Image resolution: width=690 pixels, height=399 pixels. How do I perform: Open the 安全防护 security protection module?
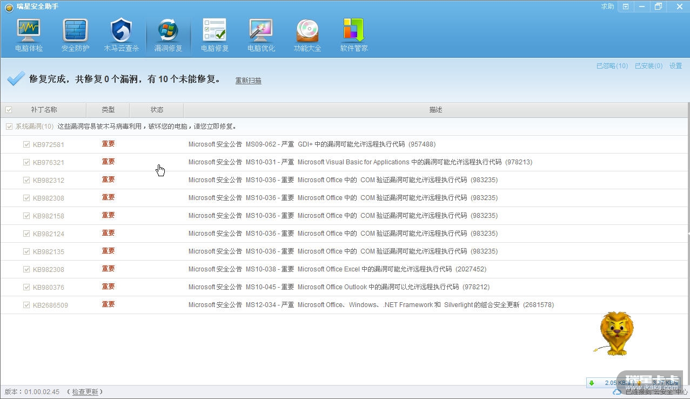click(75, 35)
